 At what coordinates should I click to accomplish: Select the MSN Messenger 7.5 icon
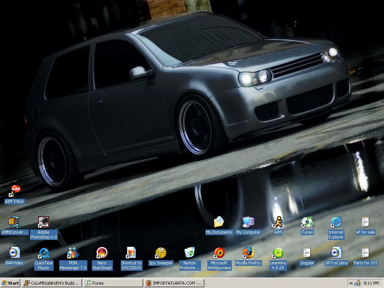(x=73, y=253)
